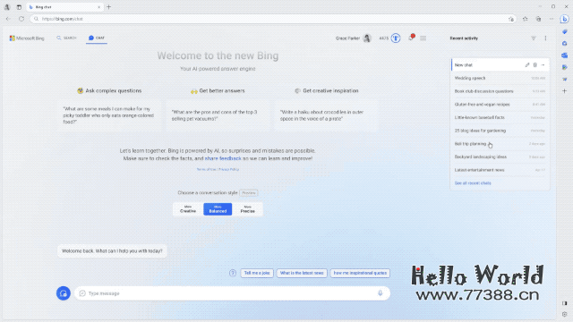Open 25 blog ideas for gardening chat

coord(500,131)
